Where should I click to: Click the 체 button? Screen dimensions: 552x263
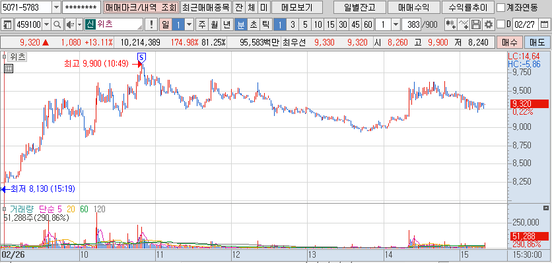[x=252, y=7]
